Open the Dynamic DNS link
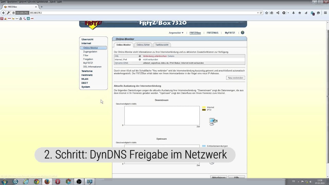Viewport: 329px width, 185px height. pos(121,63)
